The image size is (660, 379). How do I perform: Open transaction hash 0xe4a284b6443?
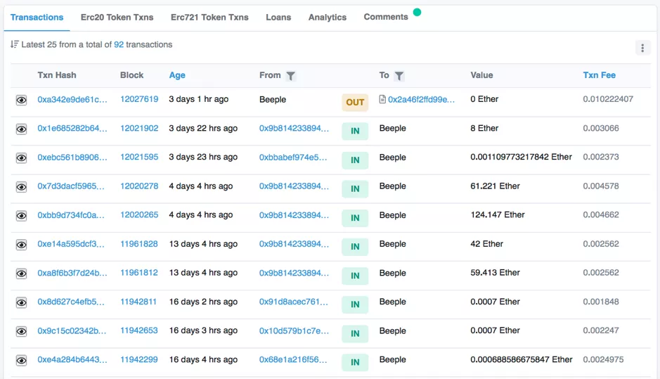point(72,359)
